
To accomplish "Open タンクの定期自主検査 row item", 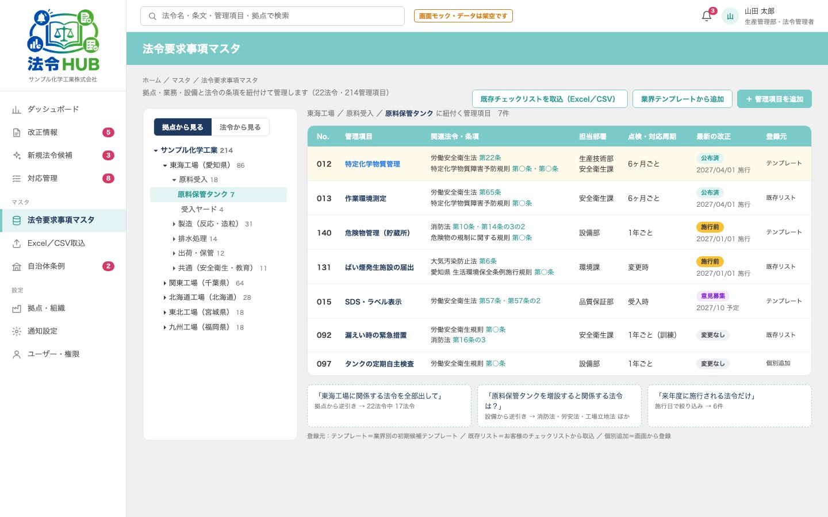I will (x=379, y=364).
